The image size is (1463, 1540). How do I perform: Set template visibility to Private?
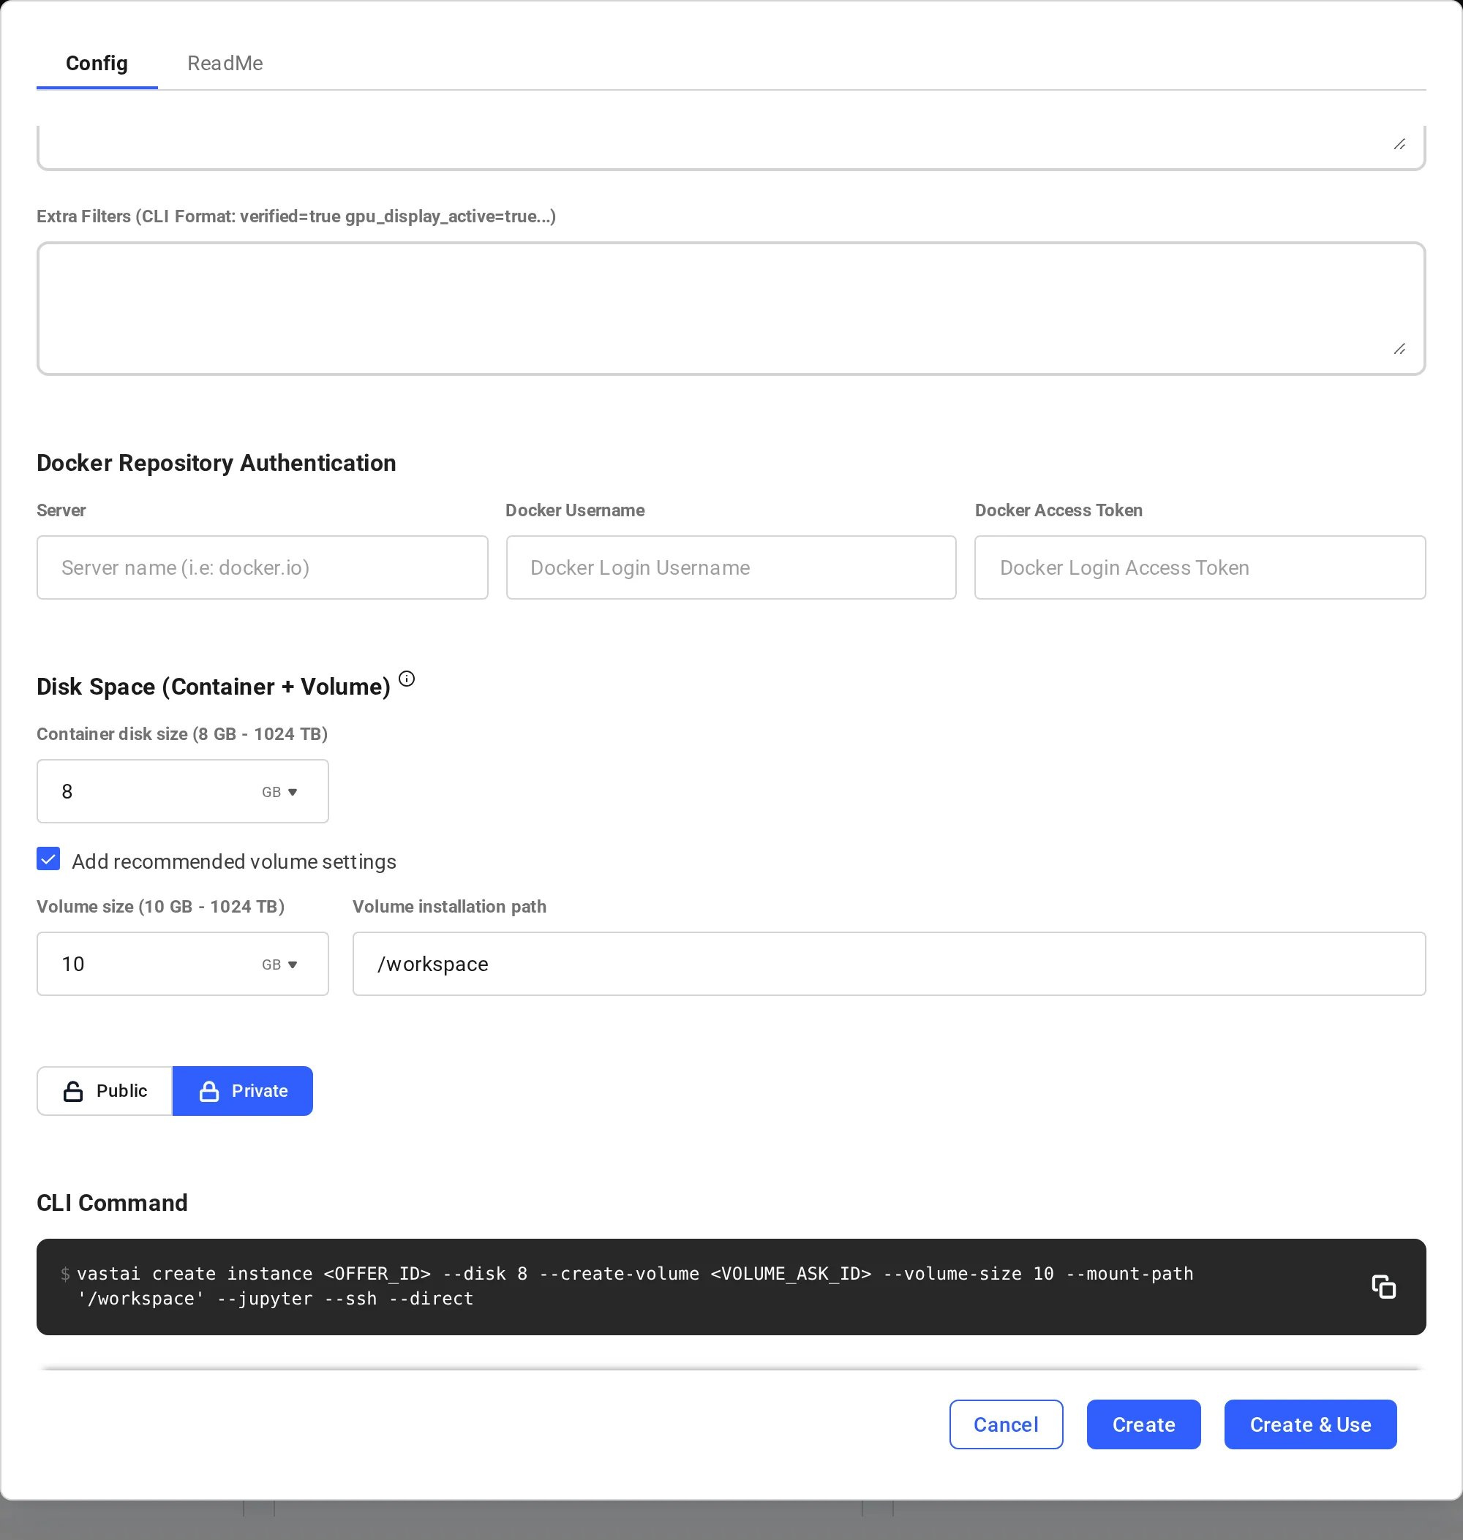click(243, 1091)
